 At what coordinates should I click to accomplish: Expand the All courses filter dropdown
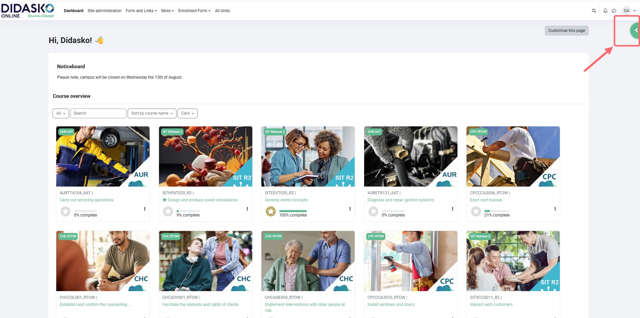click(61, 113)
